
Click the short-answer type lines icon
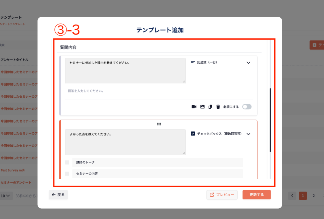pyautogui.click(x=193, y=62)
